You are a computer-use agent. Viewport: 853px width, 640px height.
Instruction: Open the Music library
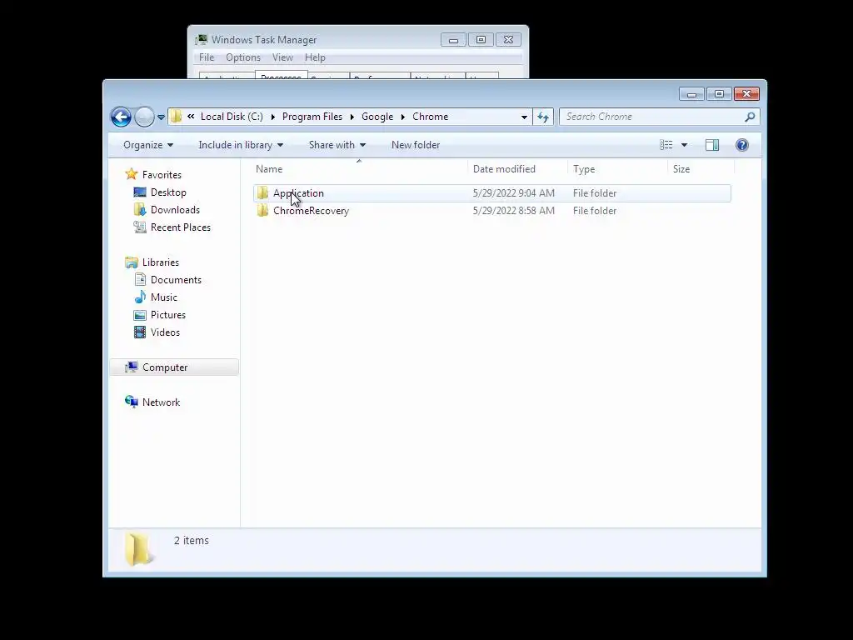164,297
